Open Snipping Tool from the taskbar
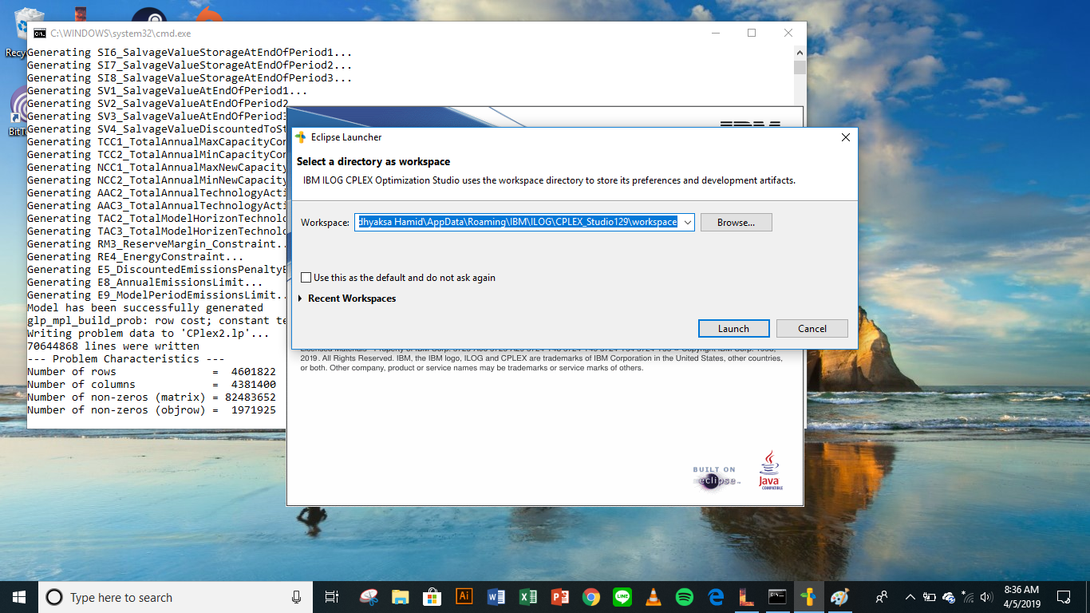The width and height of the screenshot is (1090, 613). pyautogui.click(x=369, y=597)
